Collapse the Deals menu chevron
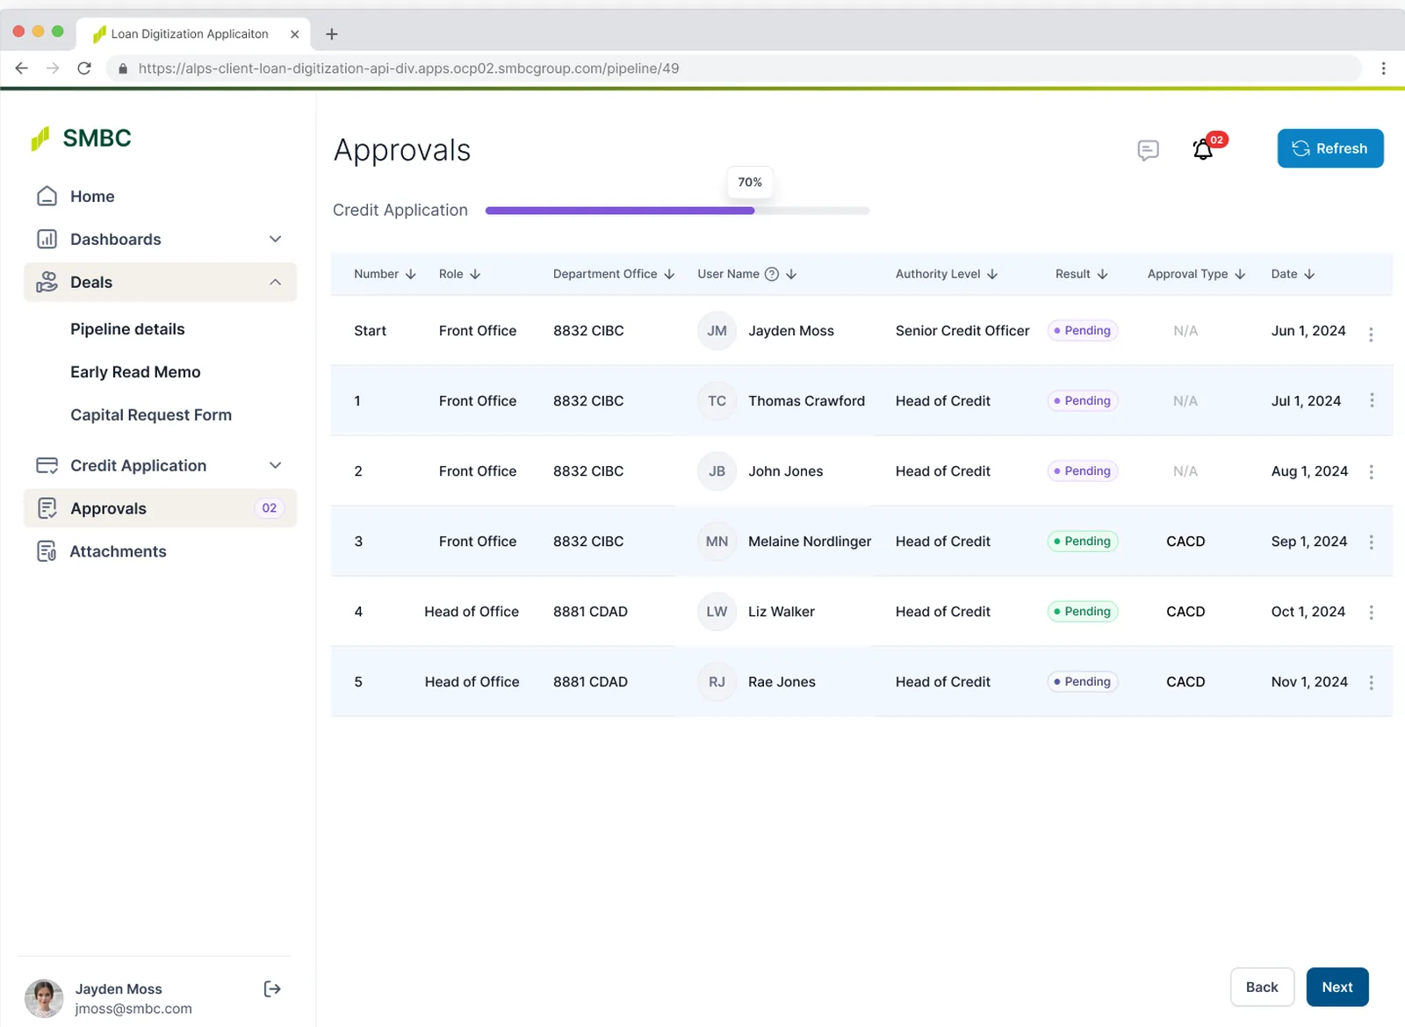This screenshot has height=1027, width=1405. [x=275, y=282]
